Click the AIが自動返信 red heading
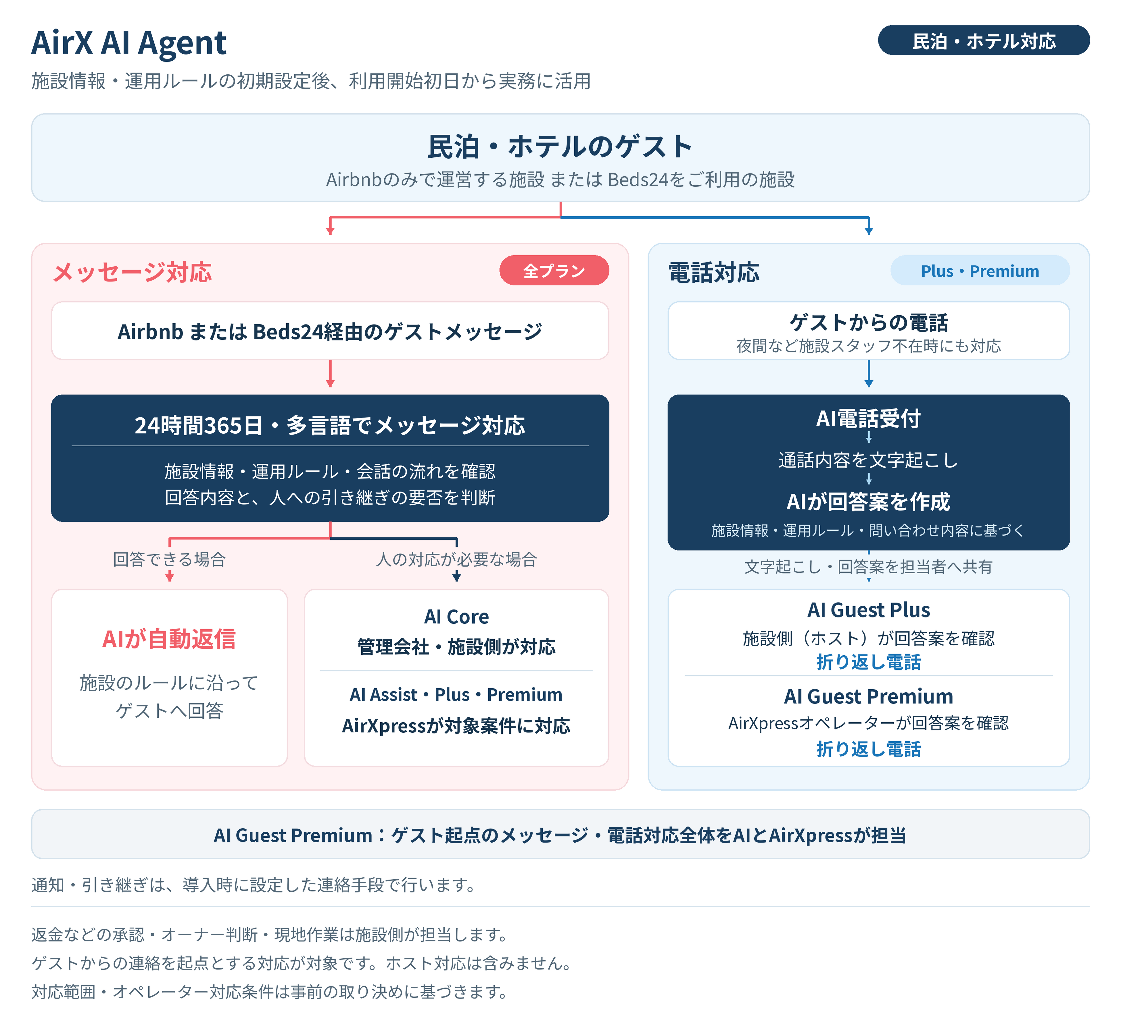The width and height of the screenshot is (1121, 1033). pyautogui.click(x=169, y=639)
